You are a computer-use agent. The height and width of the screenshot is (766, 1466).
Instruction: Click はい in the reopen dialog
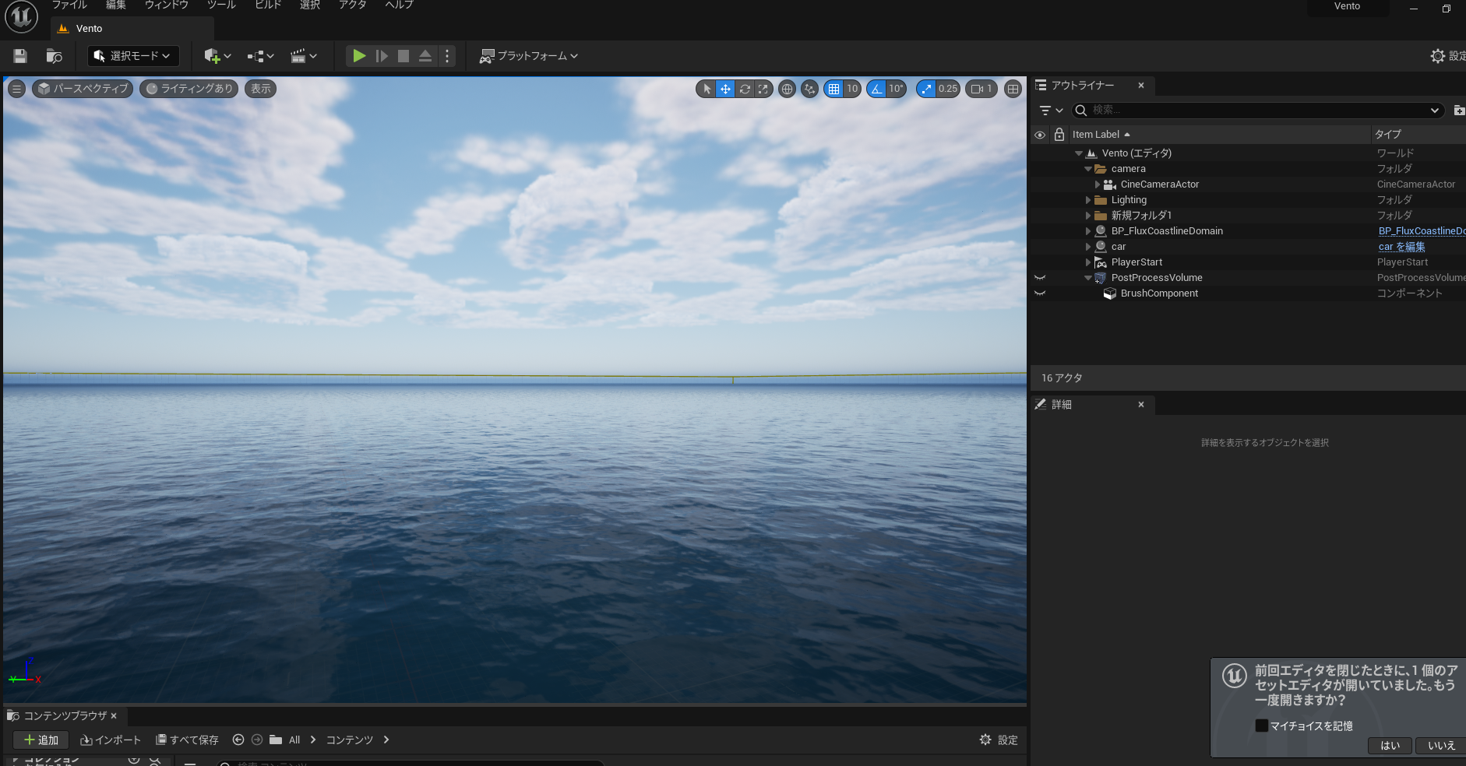coord(1390,746)
